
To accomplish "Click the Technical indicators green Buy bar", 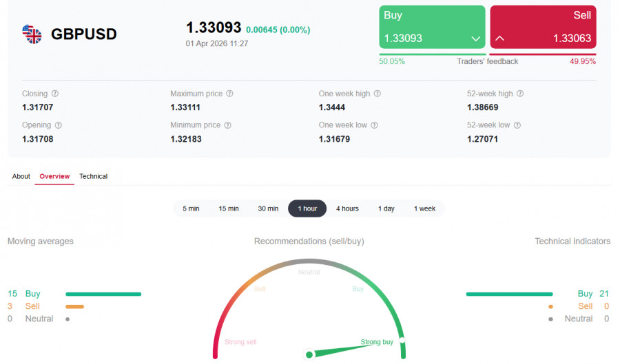I will (509, 294).
